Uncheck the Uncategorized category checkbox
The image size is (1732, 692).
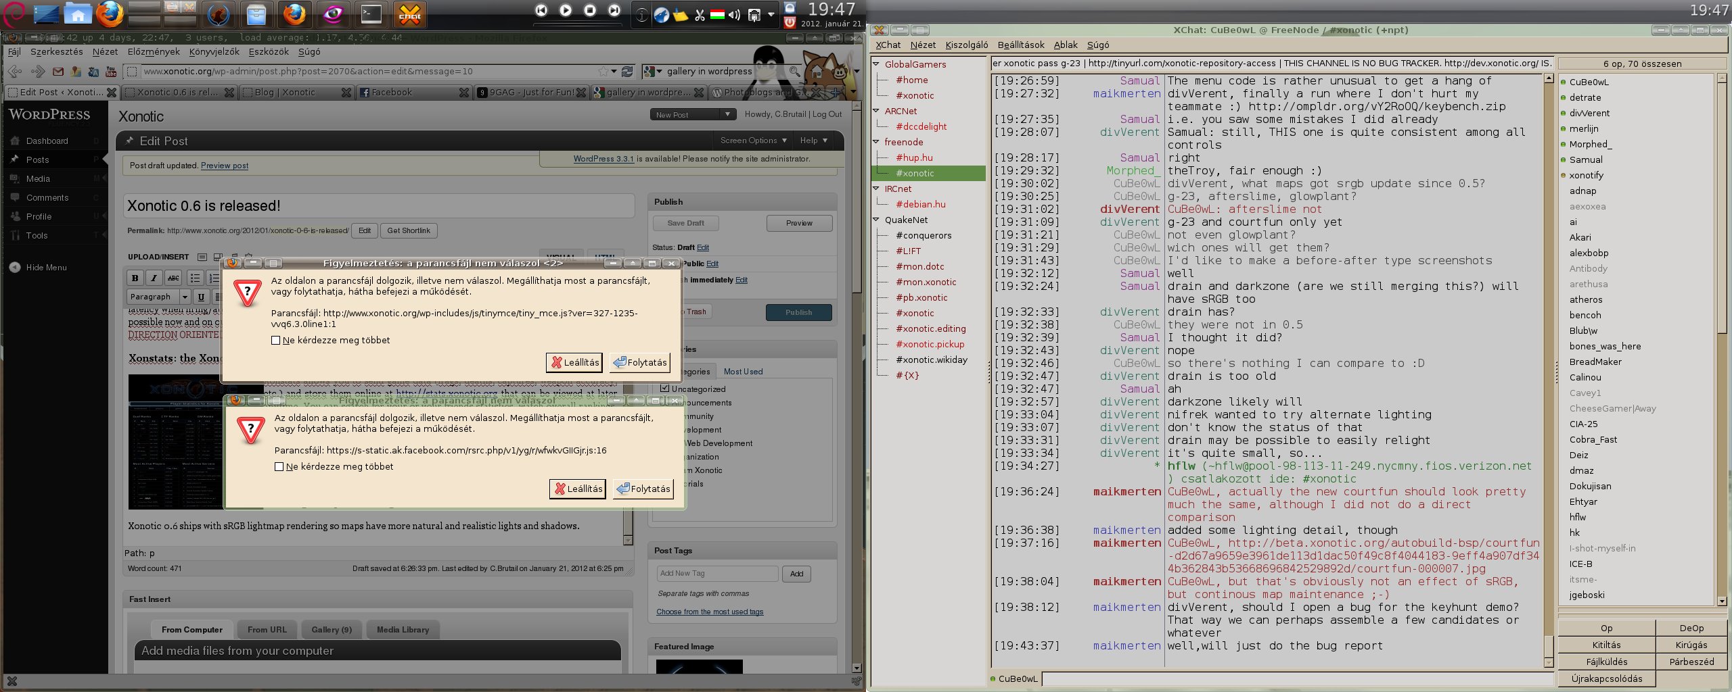664,389
